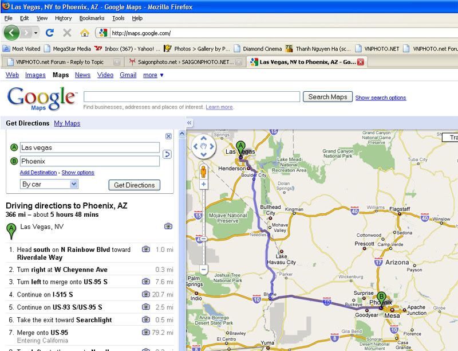Open the My Maps tab link

point(67,123)
